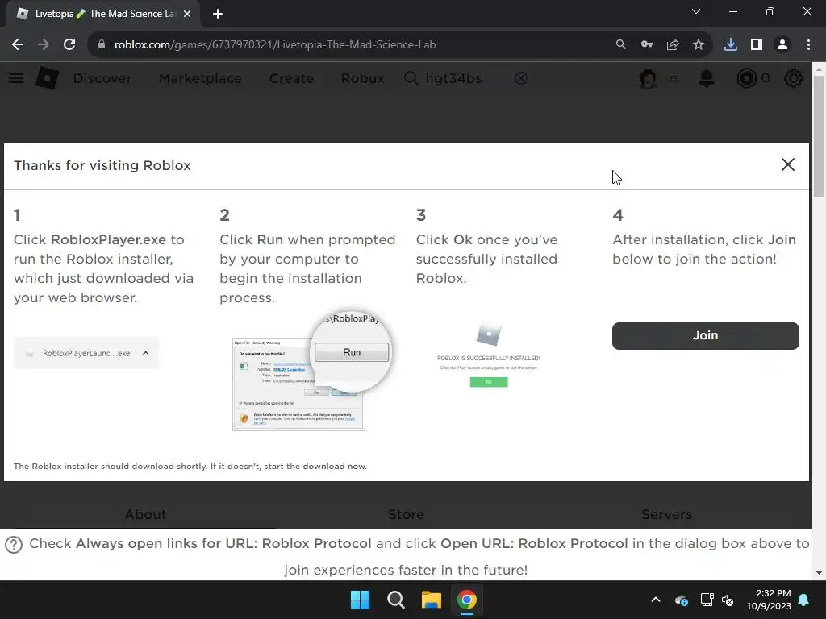
Task: Click the share page icon
Action: [x=673, y=45]
